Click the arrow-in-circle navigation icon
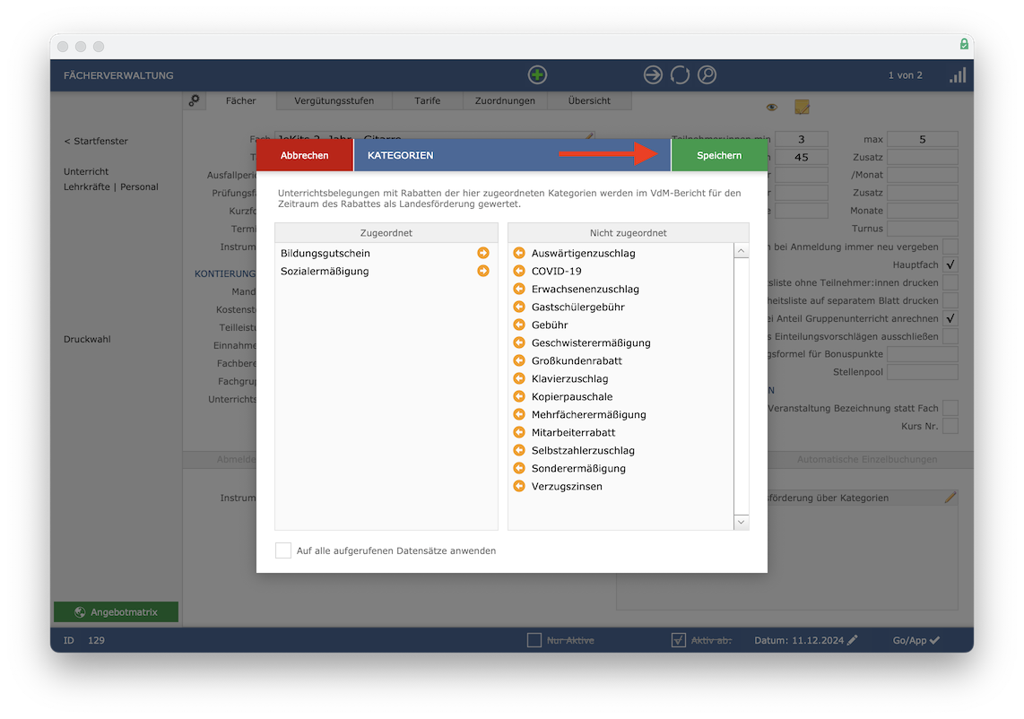Image resolution: width=1024 pixels, height=719 pixels. (653, 75)
